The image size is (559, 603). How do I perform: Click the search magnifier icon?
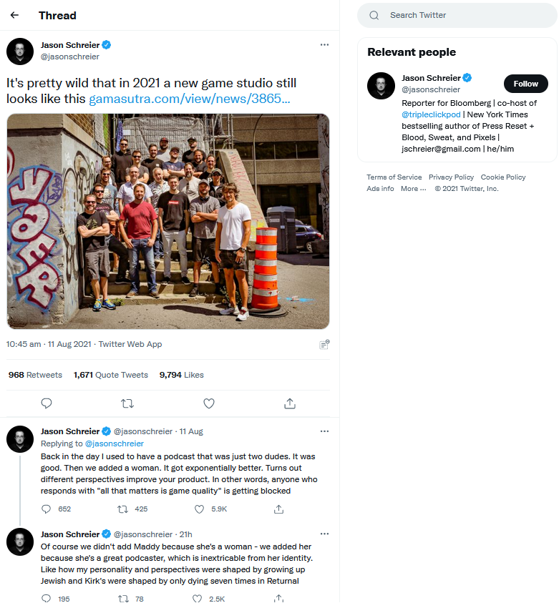pos(374,15)
